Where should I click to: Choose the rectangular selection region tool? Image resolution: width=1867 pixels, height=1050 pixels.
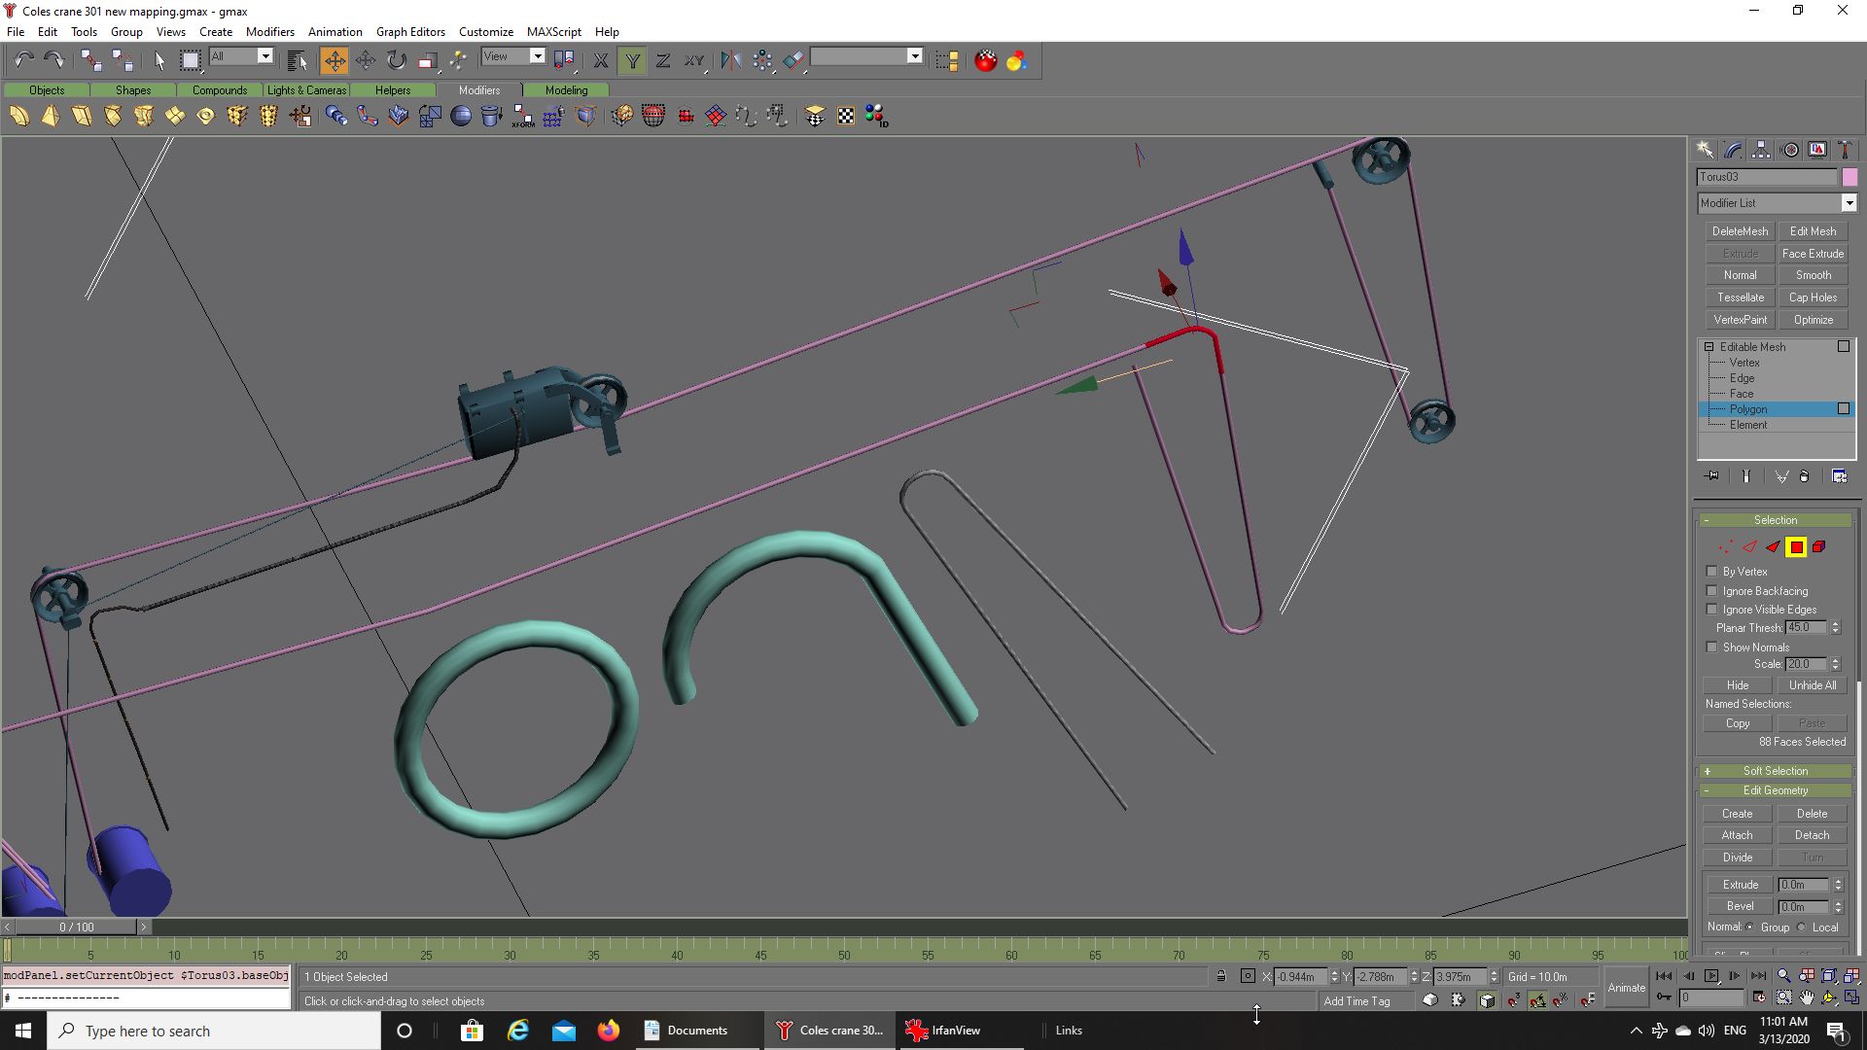(191, 60)
